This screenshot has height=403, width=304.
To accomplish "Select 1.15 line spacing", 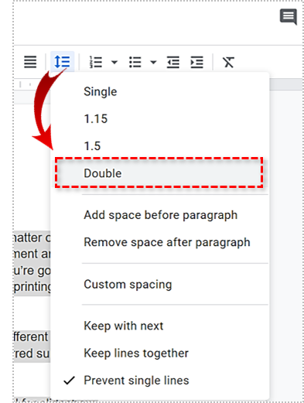I will [160, 119].
